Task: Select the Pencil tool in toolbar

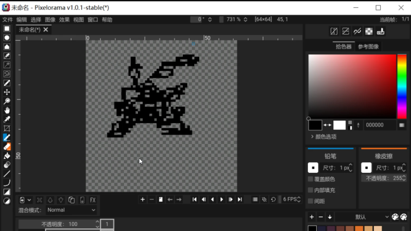Action: 7,138
